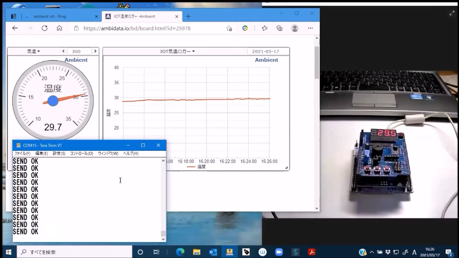Click the previous arrow beside 300
The height and width of the screenshot is (258, 459).
[x=64, y=52]
